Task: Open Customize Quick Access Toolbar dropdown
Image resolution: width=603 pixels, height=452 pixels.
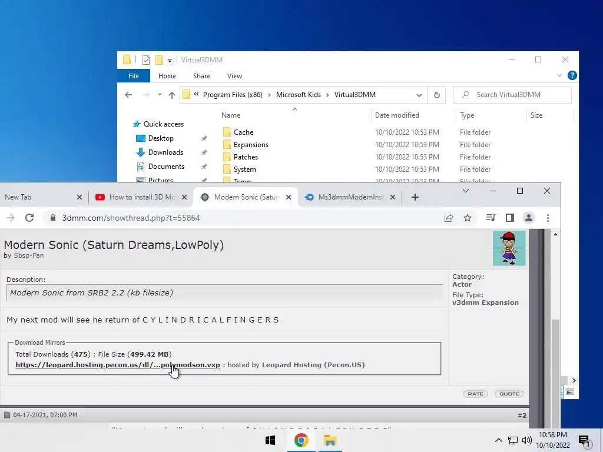Action: [170, 61]
